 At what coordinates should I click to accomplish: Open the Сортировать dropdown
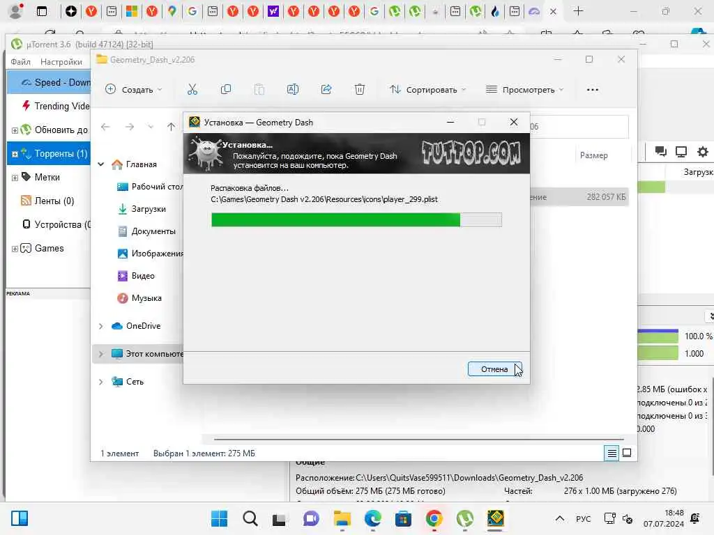click(x=427, y=90)
